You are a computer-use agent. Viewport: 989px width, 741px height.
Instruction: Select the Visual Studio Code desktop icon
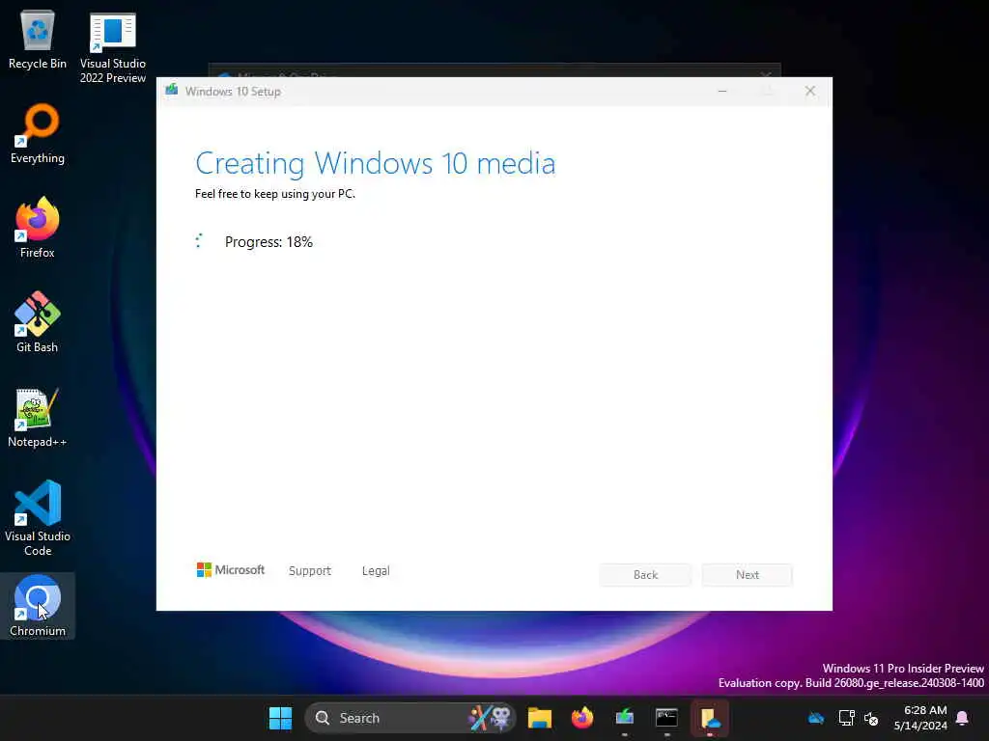click(x=38, y=518)
